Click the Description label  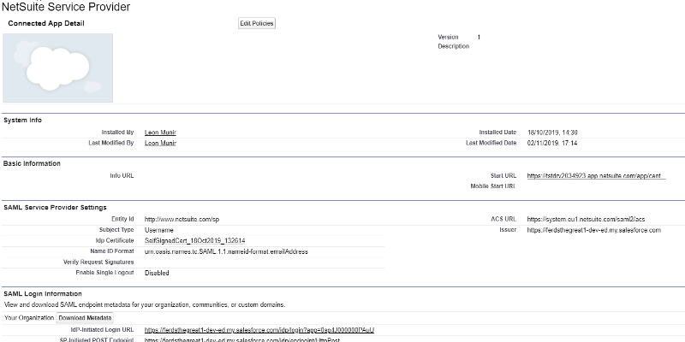454,46
